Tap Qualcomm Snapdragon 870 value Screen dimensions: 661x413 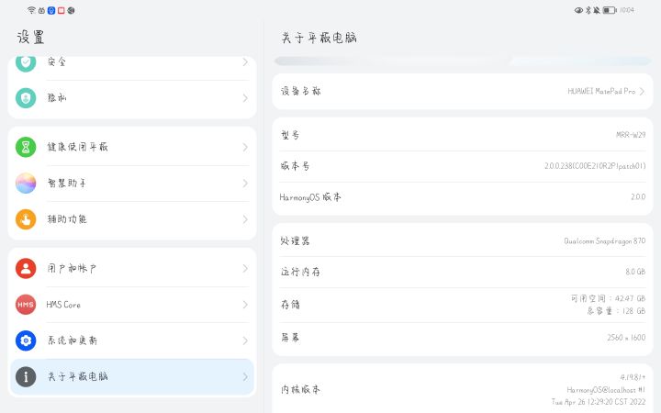click(x=604, y=241)
